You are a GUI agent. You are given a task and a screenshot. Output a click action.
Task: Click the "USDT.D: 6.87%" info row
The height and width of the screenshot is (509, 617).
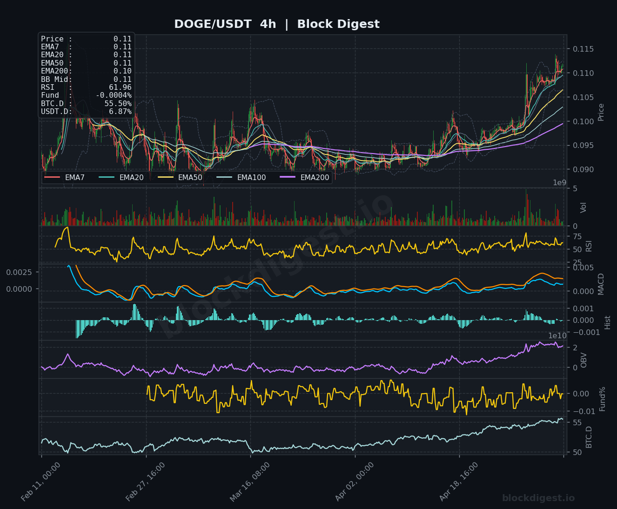tap(86, 112)
